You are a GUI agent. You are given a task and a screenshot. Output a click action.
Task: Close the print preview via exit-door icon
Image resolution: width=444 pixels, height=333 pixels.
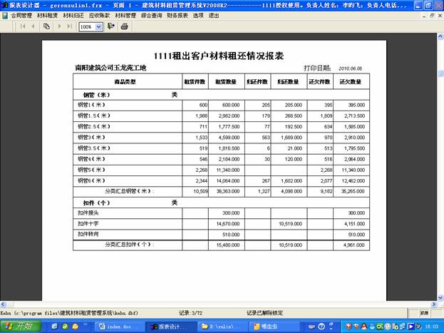(x=111, y=26)
